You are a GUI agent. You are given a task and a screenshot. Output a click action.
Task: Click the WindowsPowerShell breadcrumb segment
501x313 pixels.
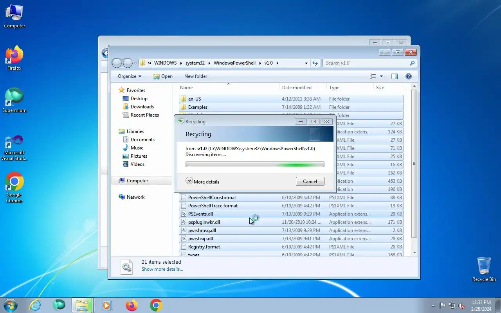pos(234,63)
